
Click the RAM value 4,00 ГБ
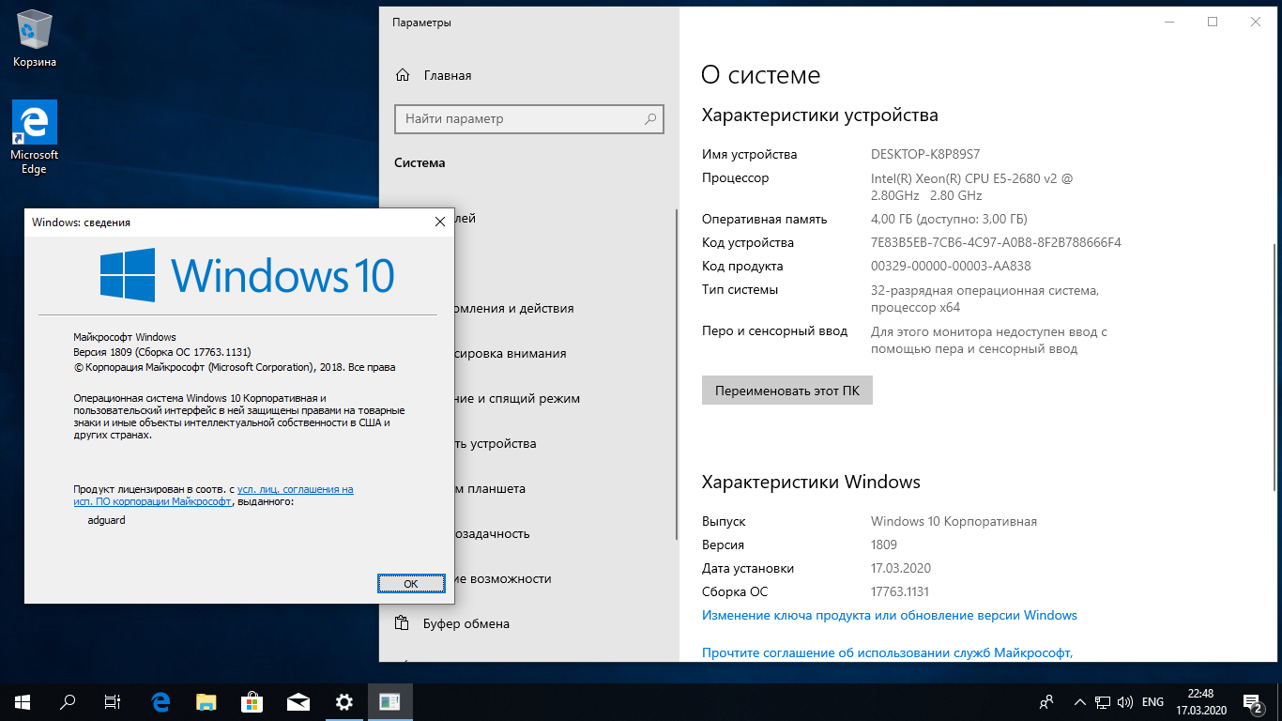click(949, 219)
